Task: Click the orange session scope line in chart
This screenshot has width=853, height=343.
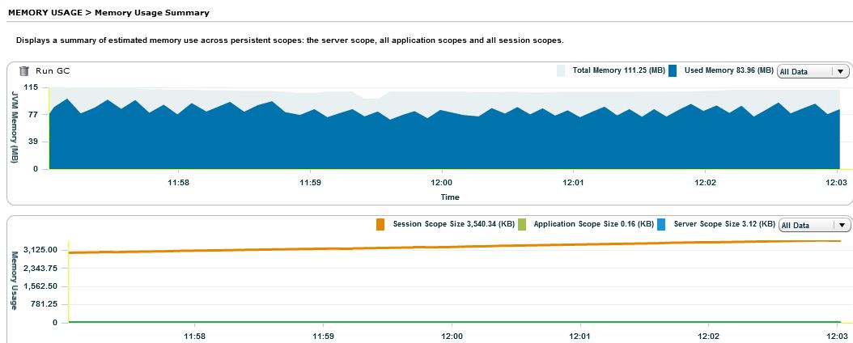Action: [453, 246]
